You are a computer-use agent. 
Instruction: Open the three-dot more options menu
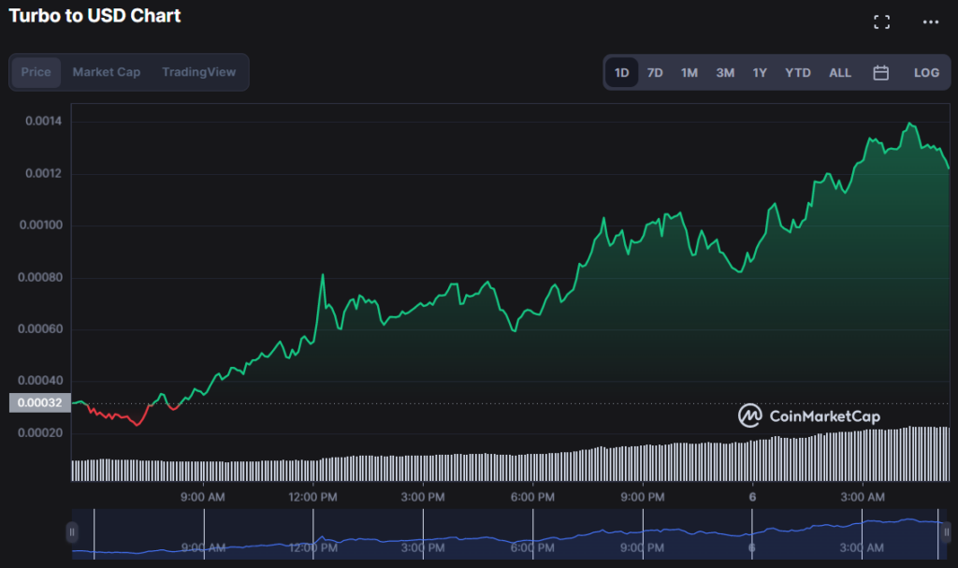(931, 22)
